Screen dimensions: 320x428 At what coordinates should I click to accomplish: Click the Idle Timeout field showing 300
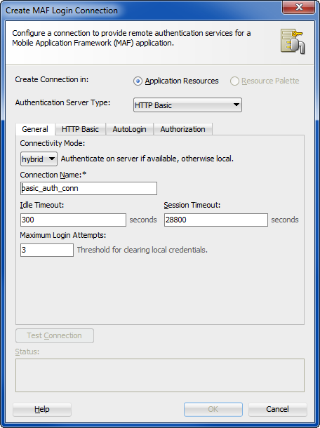(73, 220)
